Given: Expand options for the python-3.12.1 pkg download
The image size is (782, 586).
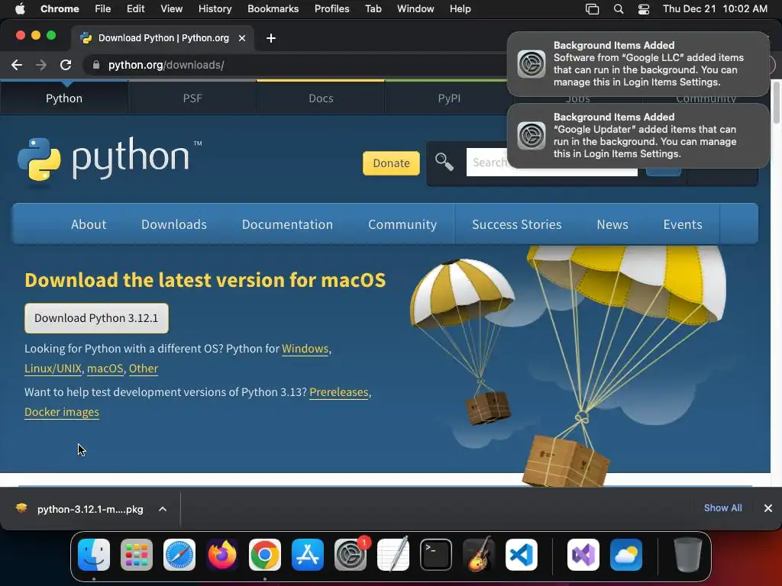Looking at the screenshot, I should [x=163, y=509].
